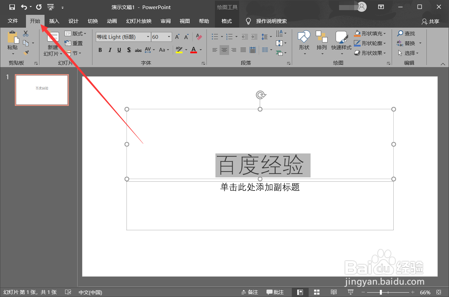Screen dimensions: 449x297
Task: Toggle Bold formatting
Action: (x=100, y=50)
